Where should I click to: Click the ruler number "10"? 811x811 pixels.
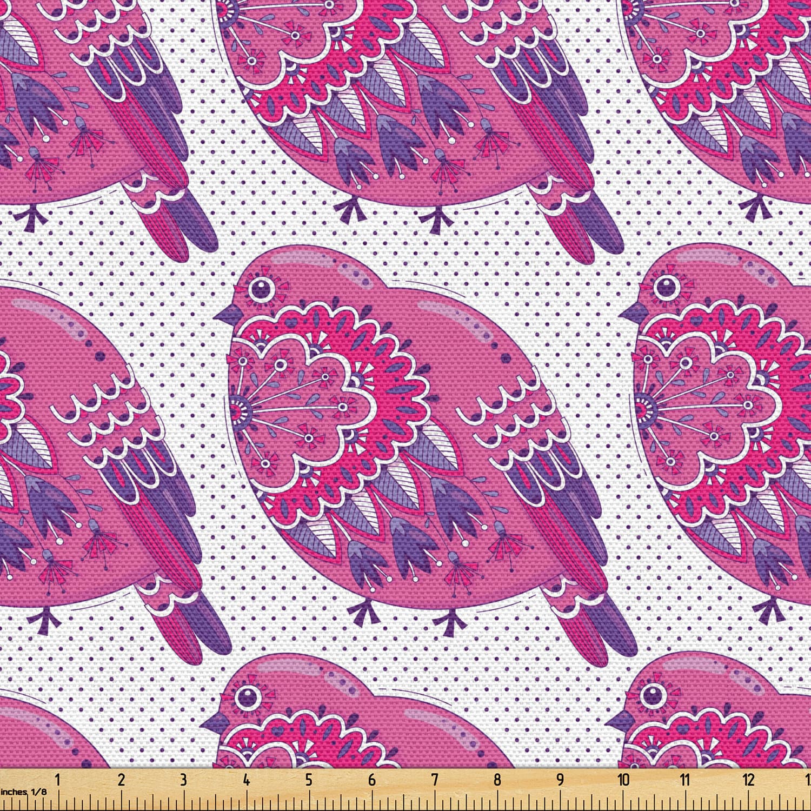point(623,780)
